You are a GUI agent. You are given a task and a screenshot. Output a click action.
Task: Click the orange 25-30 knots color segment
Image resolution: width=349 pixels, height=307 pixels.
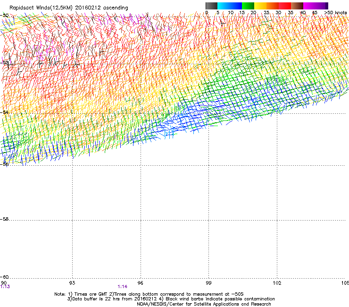pyautogui.click(x=273, y=6)
